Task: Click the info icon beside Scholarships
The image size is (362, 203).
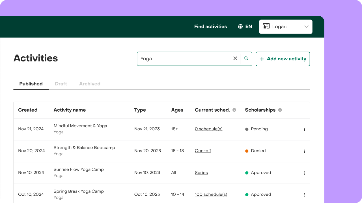Action: click(x=280, y=110)
